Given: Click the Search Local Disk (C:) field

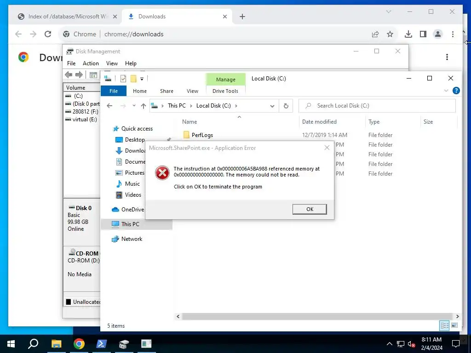Looking at the screenshot, I should coord(377,106).
